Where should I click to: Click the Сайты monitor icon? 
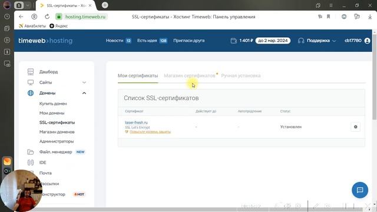pyautogui.click(x=31, y=82)
